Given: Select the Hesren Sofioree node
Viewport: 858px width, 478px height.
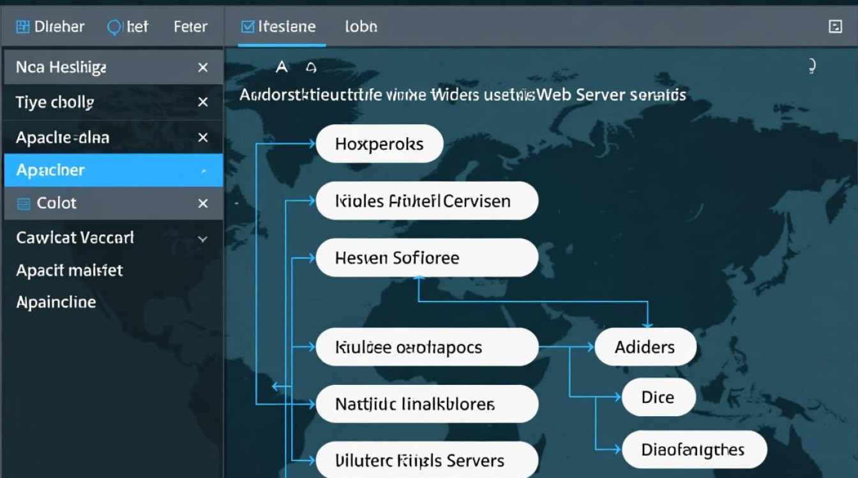Looking at the screenshot, I should pyautogui.click(x=426, y=257).
